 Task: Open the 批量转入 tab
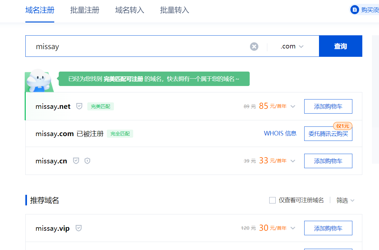[x=175, y=10]
